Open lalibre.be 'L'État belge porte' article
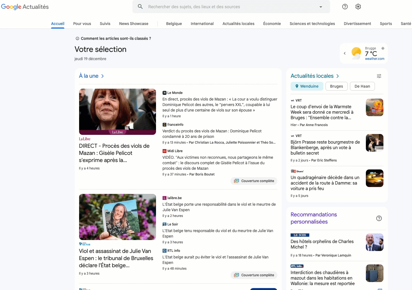The height and width of the screenshot is (290, 412). click(x=219, y=207)
